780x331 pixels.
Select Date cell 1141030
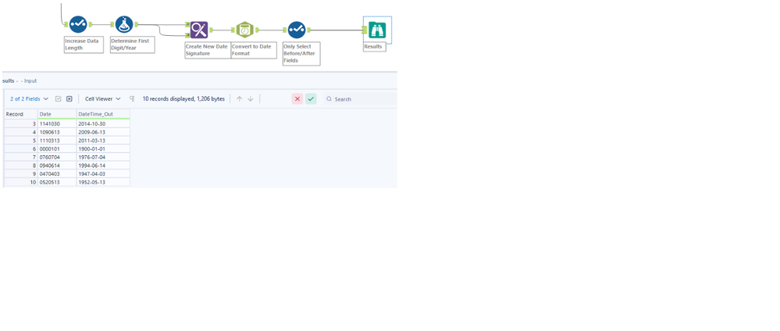point(57,123)
